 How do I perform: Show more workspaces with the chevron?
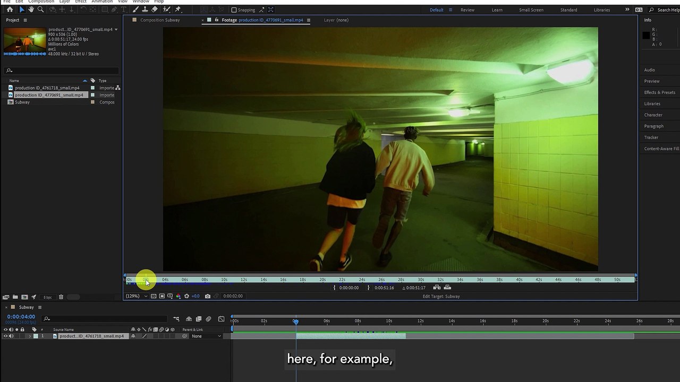click(x=627, y=10)
